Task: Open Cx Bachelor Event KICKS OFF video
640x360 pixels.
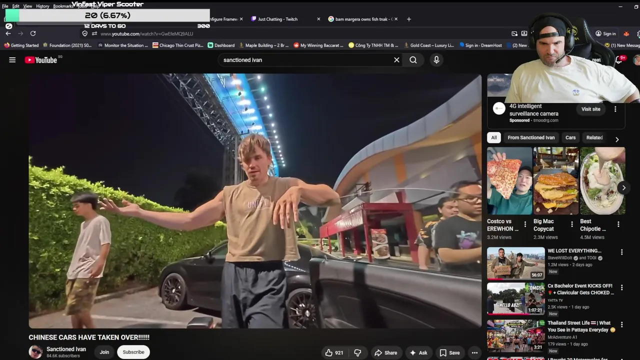Action: coord(516,298)
